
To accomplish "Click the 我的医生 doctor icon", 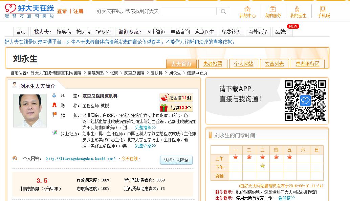I will pyautogui.click(x=297, y=9).
